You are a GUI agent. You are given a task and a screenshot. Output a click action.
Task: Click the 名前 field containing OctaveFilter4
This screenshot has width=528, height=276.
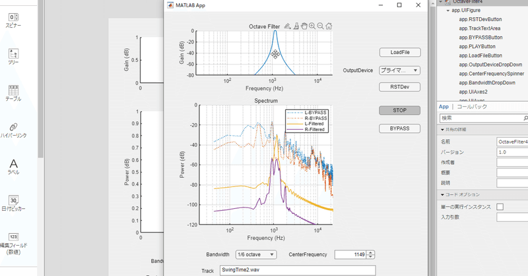[x=512, y=142]
